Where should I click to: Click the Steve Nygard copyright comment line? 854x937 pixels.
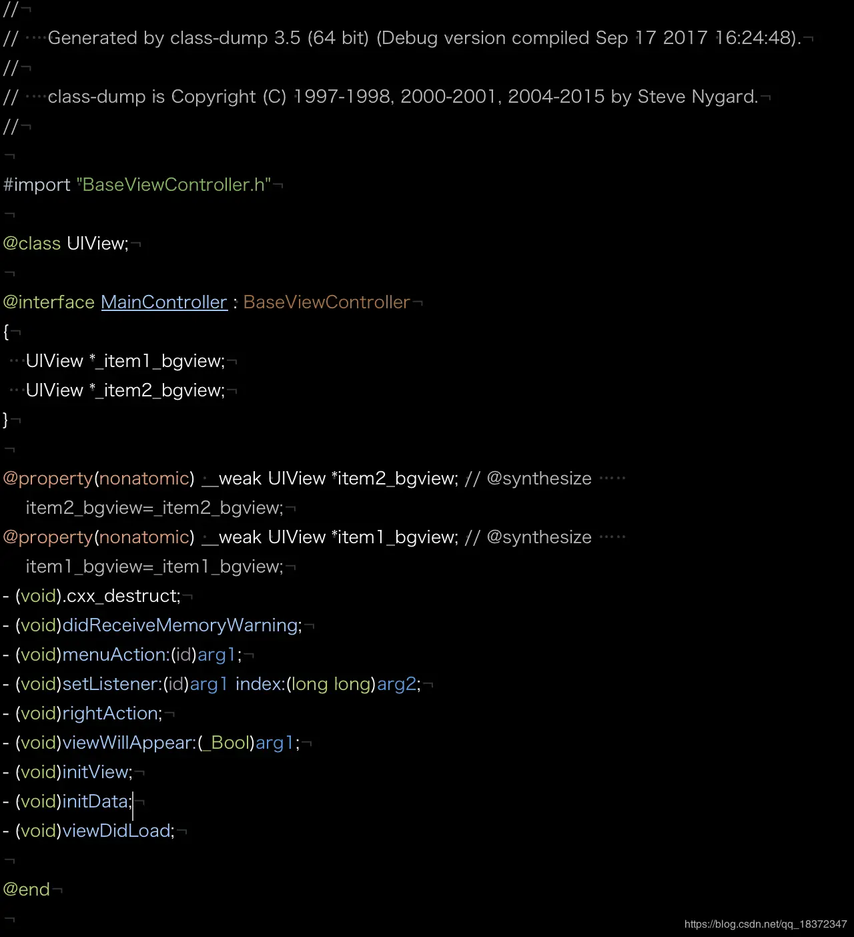[381, 97]
